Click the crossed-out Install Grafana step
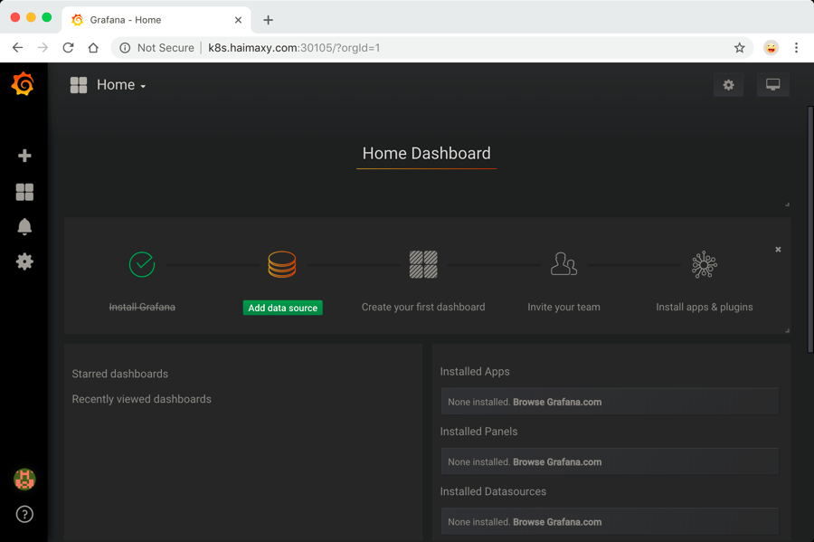This screenshot has height=542, width=814. coord(142,307)
